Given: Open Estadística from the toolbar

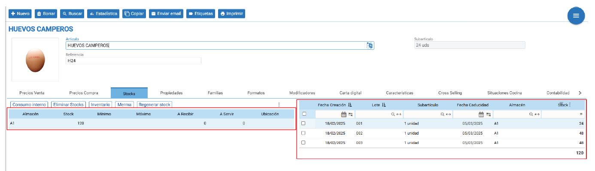Looking at the screenshot, I should pos(103,14).
